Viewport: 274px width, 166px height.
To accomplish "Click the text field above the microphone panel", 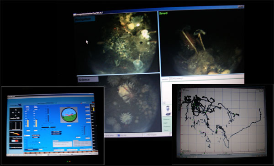I will (x=206, y=79).
